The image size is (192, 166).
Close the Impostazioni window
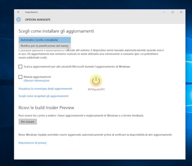(181, 12)
